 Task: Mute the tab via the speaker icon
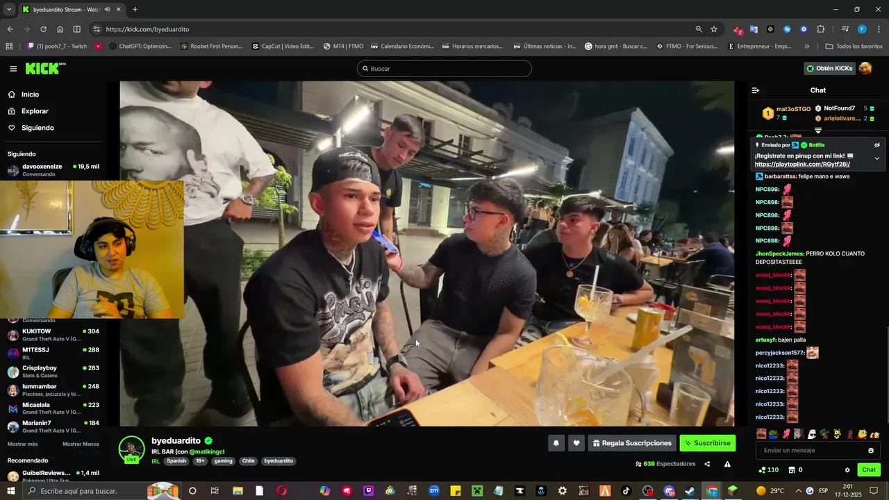[x=106, y=10]
